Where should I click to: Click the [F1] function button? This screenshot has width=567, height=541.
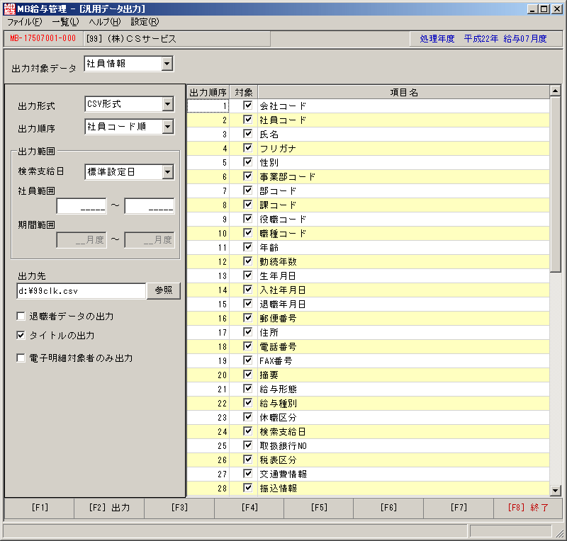(40, 508)
